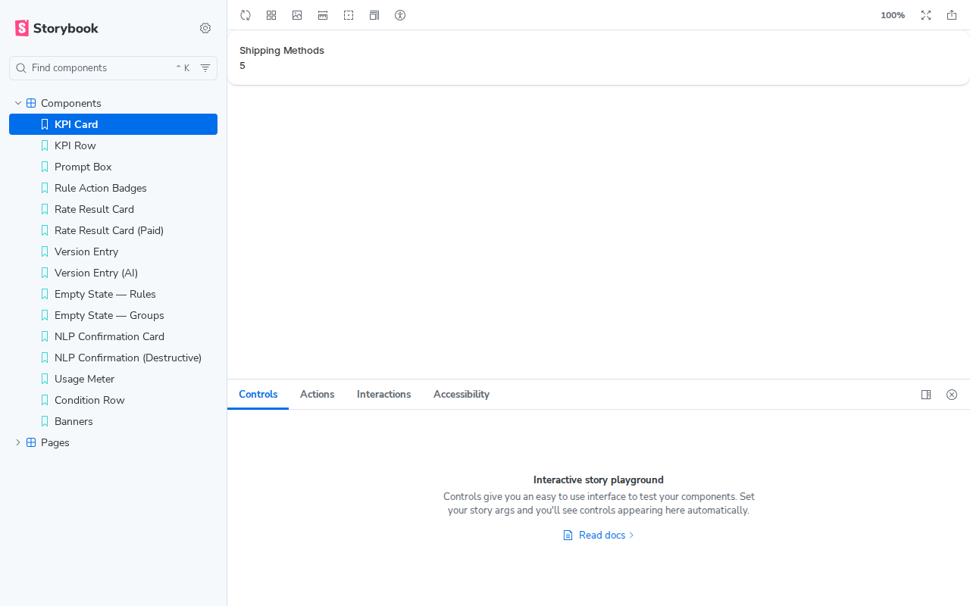
Task: Toggle the grid overlay on the canvas
Action: tap(271, 15)
